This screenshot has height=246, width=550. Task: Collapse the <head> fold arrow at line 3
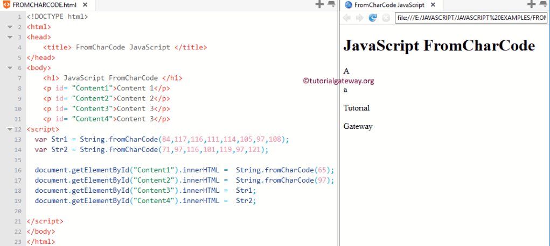[x=10, y=37]
